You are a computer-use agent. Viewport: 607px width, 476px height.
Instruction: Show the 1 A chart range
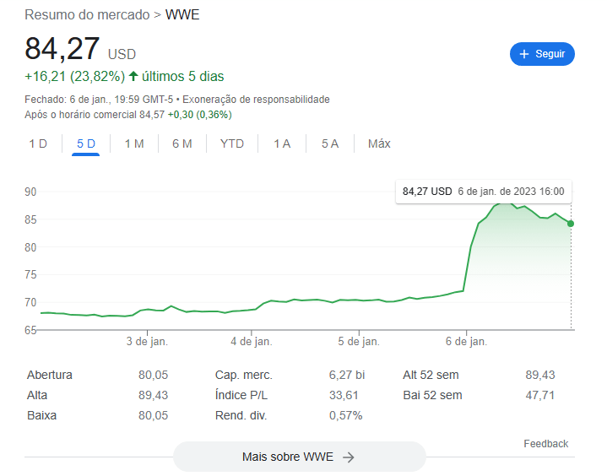pyautogui.click(x=282, y=143)
